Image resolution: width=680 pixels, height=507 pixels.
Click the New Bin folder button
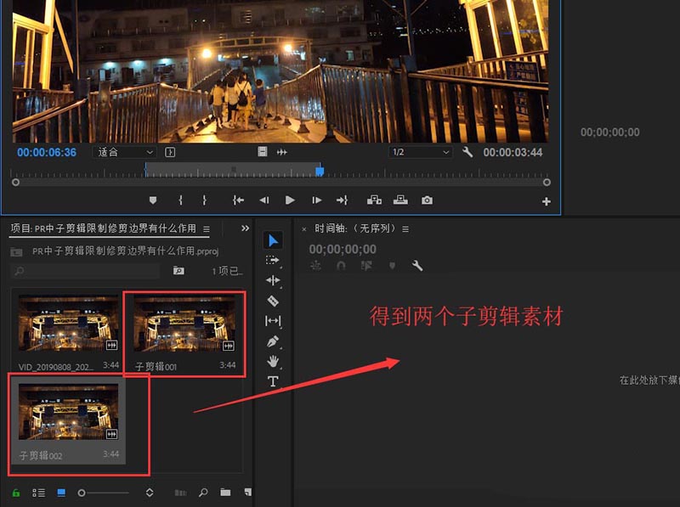(225, 493)
